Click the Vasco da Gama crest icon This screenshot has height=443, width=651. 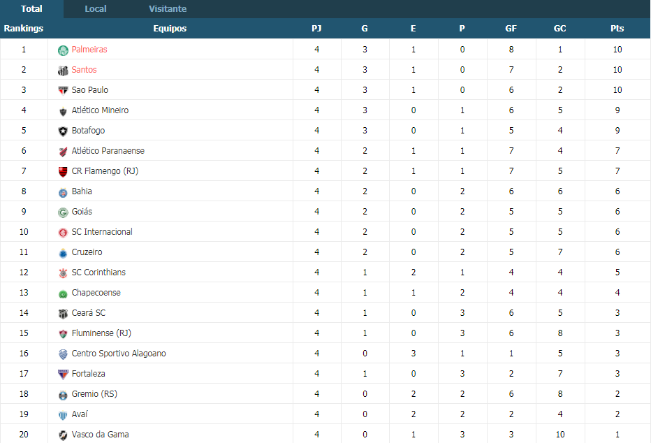pyautogui.click(x=63, y=435)
